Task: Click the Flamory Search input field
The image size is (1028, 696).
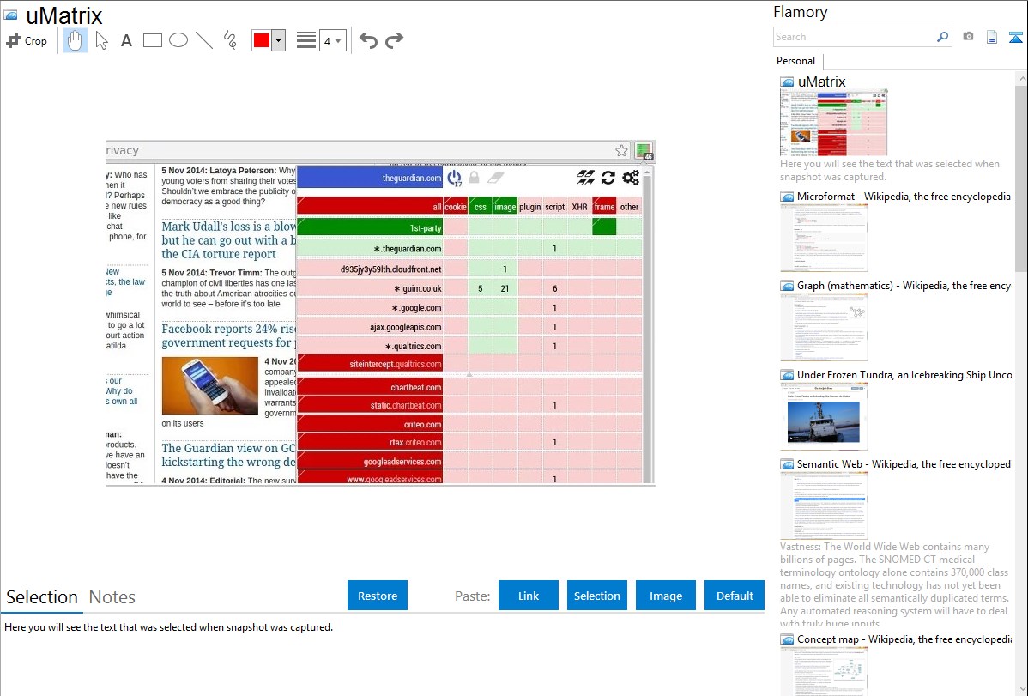Action: pyautogui.click(x=854, y=37)
